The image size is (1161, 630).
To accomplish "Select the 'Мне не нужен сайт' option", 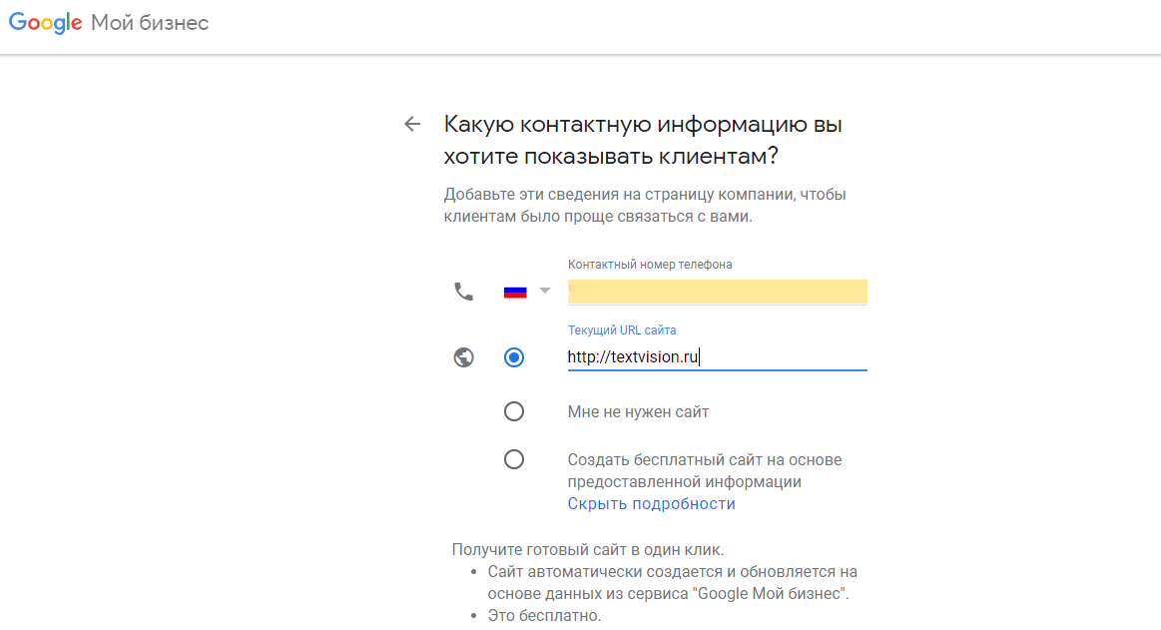I will pyautogui.click(x=514, y=410).
